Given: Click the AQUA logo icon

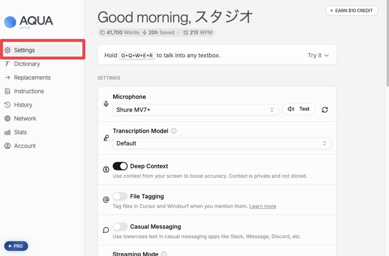Looking at the screenshot, I should [x=10, y=22].
